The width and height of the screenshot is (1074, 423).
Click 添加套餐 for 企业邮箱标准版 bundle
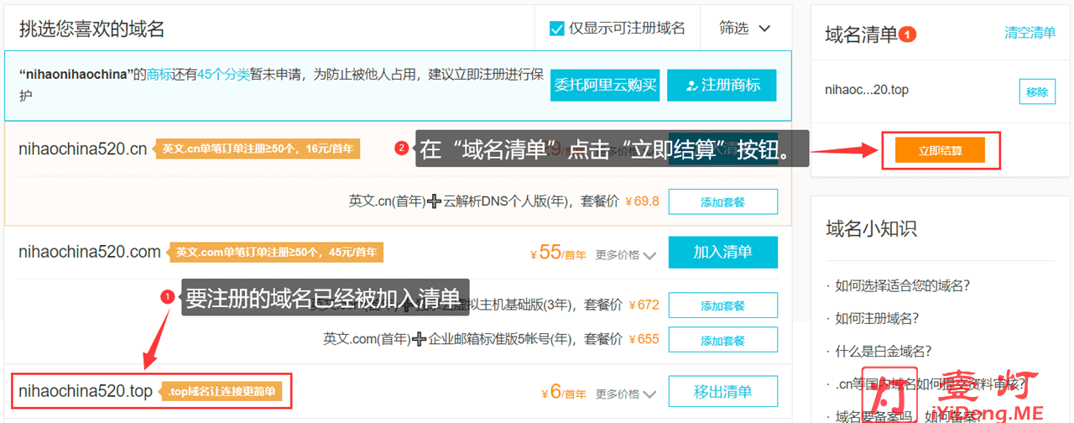coord(722,340)
